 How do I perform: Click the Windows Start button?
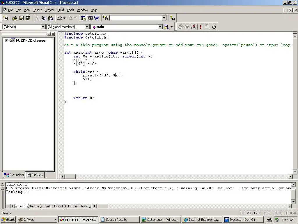coord(8,220)
